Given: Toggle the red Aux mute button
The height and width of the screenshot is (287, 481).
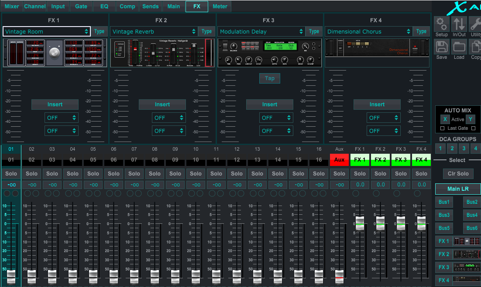Looking at the screenshot, I should [x=339, y=160].
